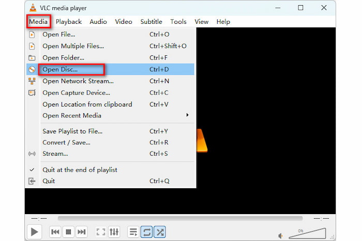Screen dimensions: 362x241
Task: Click the playback seek bar
Action: pos(180,218)
